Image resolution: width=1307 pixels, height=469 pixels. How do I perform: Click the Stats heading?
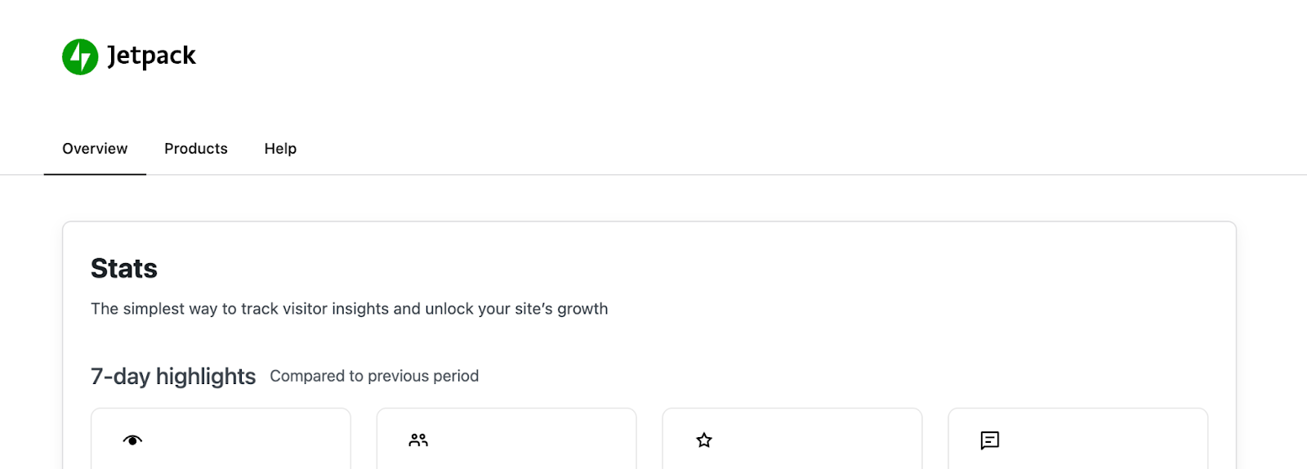[124, 269]
